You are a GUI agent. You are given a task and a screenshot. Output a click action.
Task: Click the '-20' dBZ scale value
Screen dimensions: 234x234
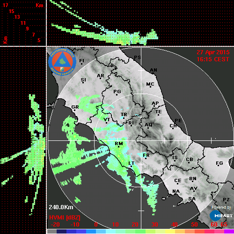click(55, 225)
